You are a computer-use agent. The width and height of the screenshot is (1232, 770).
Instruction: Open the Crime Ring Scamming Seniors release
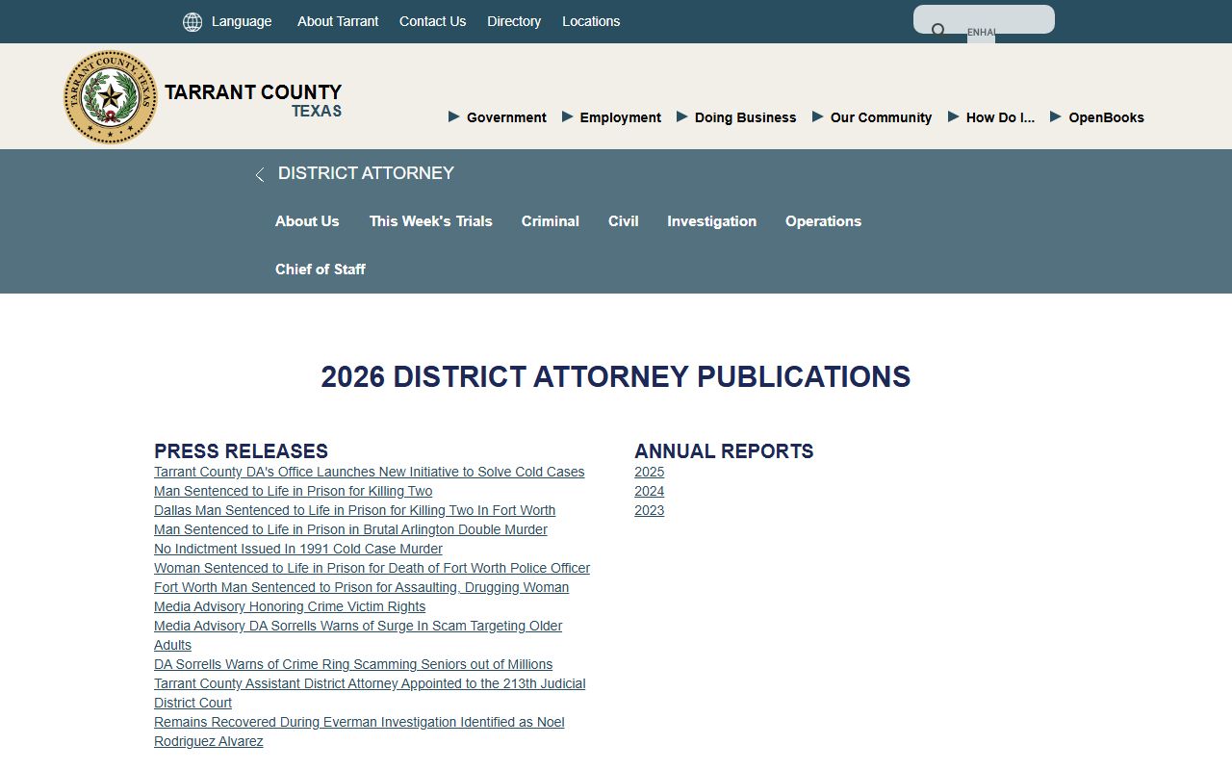[353, 664]
